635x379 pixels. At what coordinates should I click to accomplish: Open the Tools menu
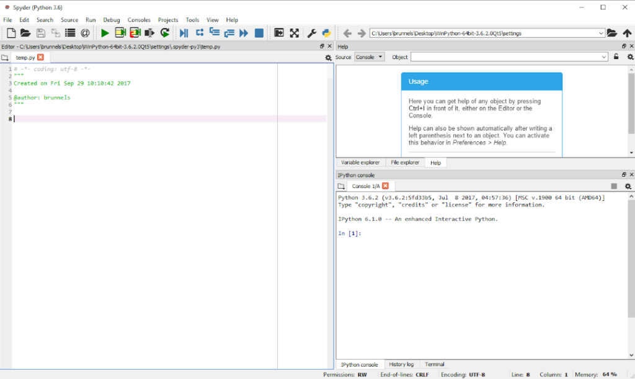coord(192,20)
